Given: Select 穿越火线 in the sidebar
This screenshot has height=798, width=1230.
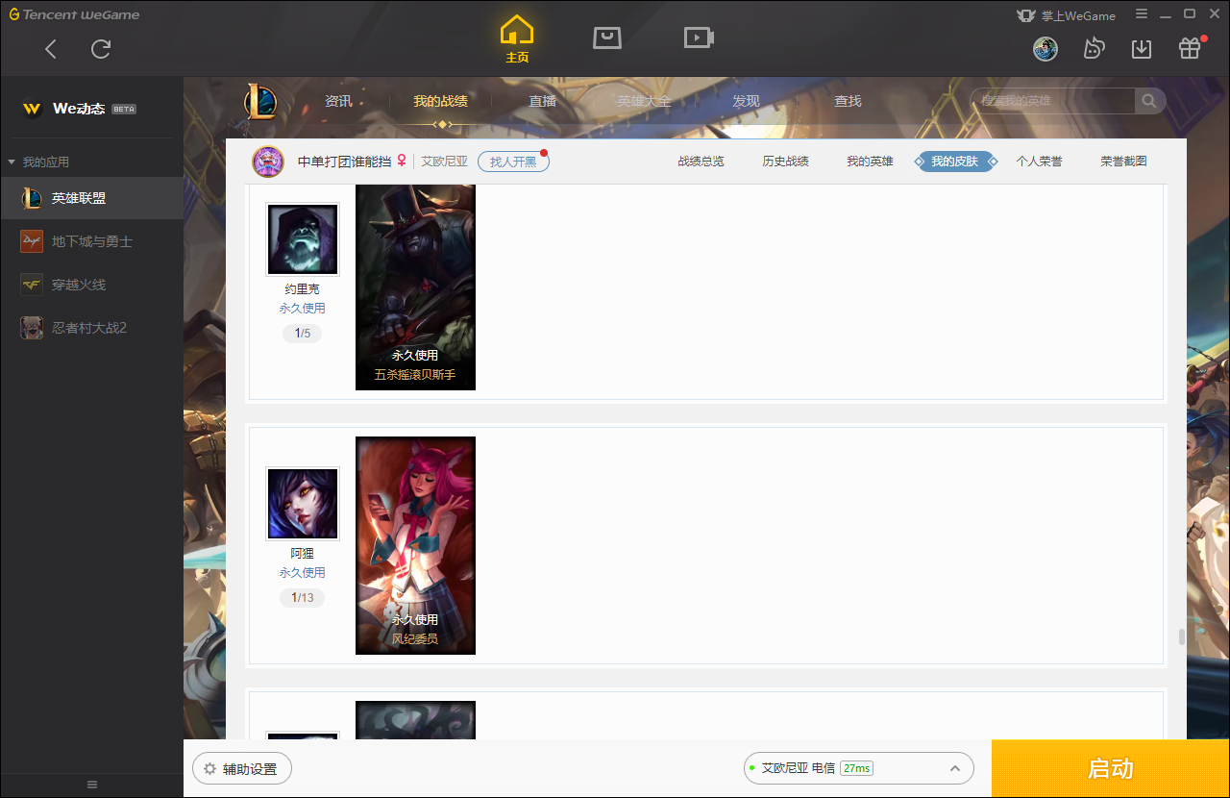Looking at the screenshot, I should click(x=91, y=285).
